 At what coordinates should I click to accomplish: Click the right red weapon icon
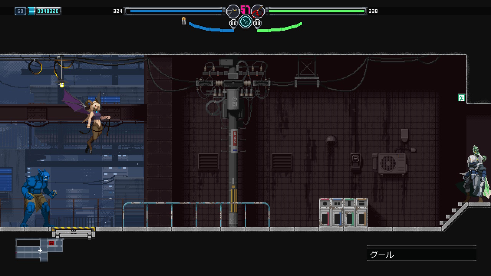pos(258,11)
